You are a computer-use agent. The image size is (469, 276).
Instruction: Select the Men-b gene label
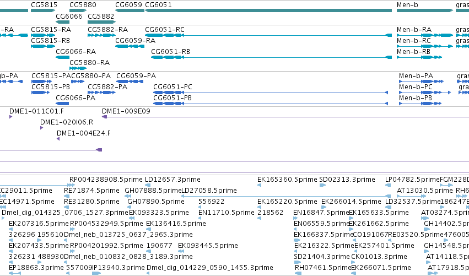(407, 5)
